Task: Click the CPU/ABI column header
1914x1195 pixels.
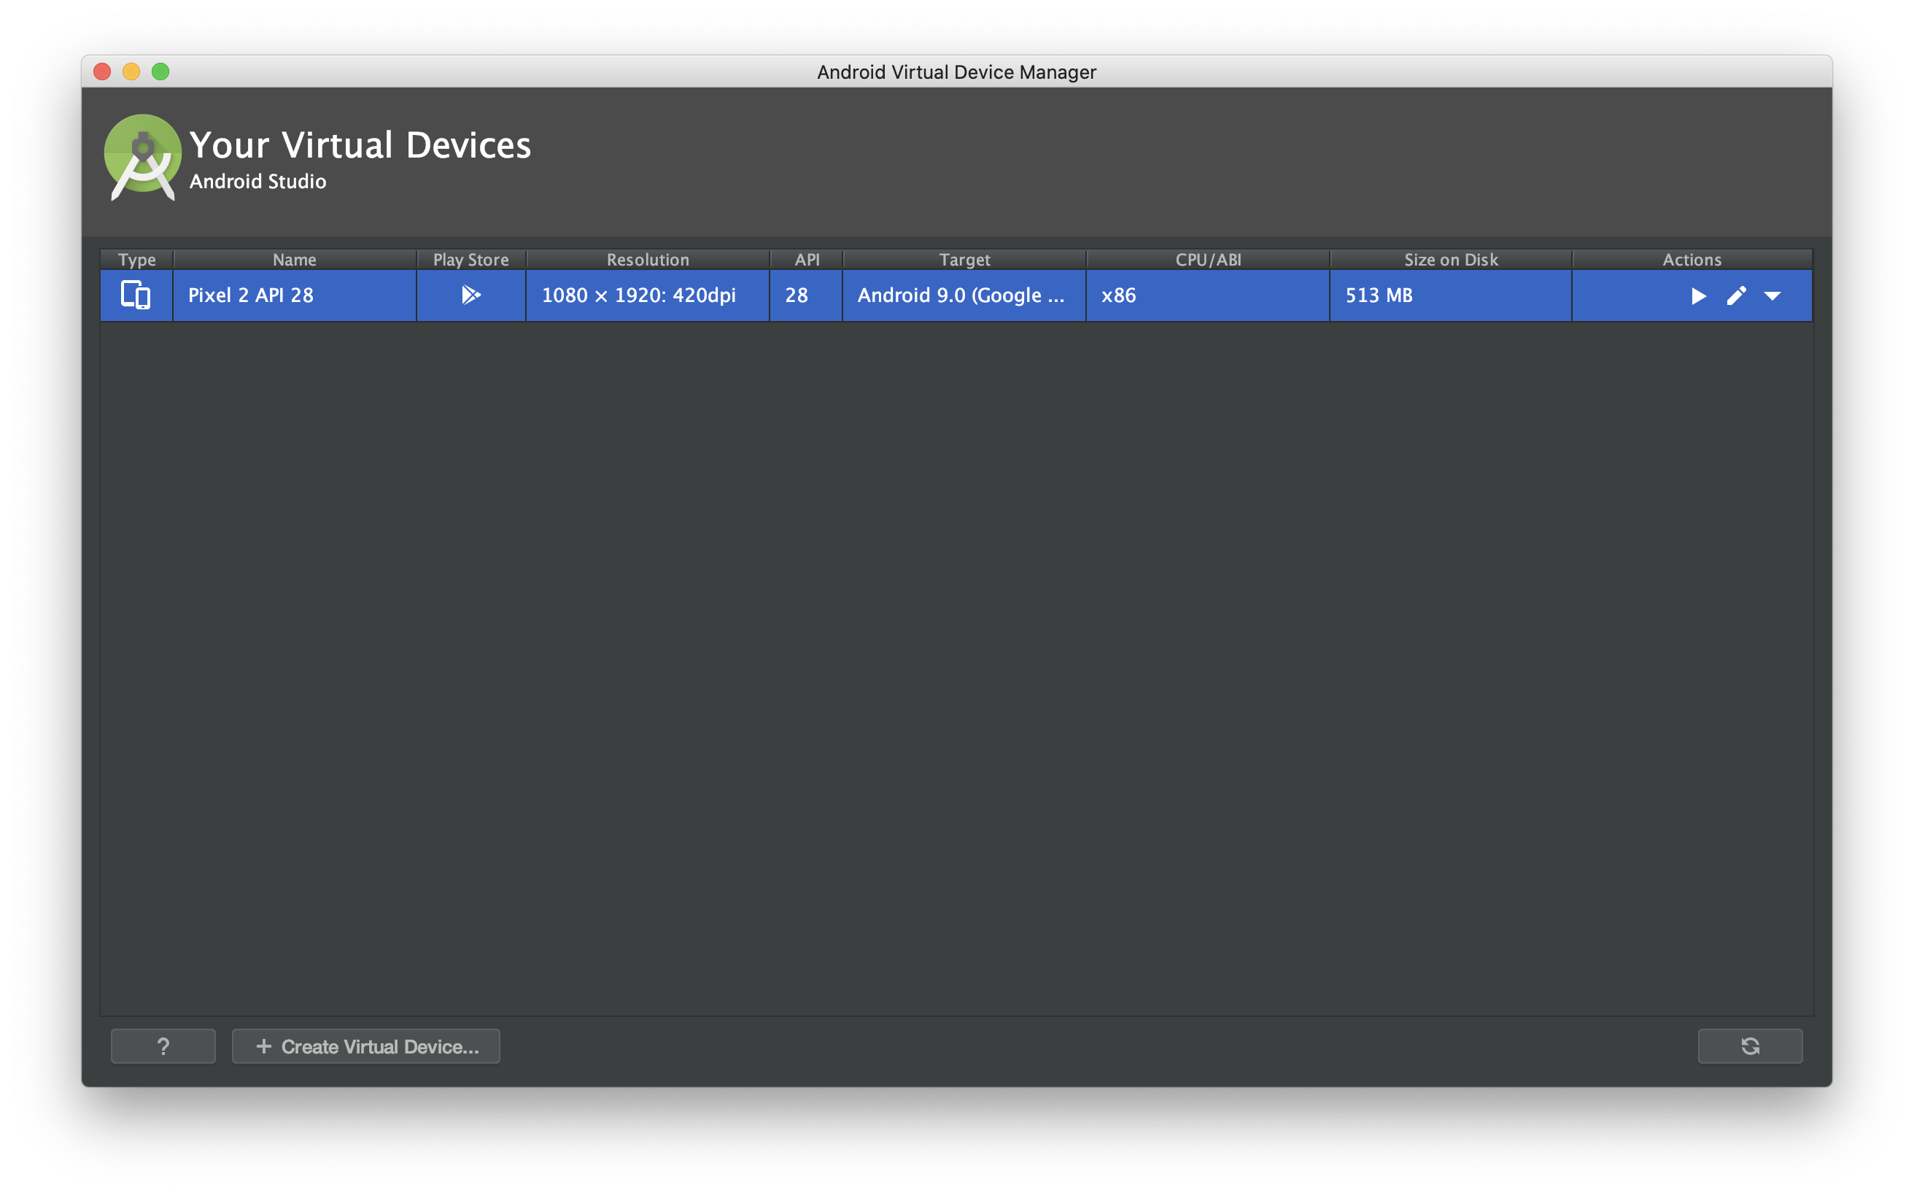Action: (1207, 259)
